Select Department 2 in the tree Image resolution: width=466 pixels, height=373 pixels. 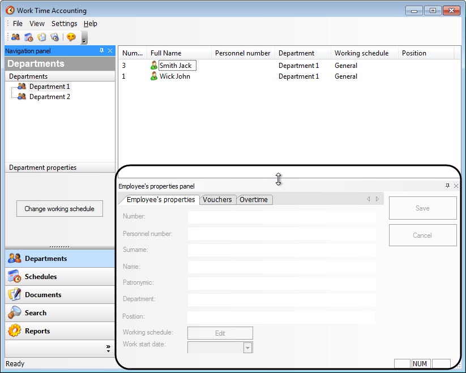(49, 97)
